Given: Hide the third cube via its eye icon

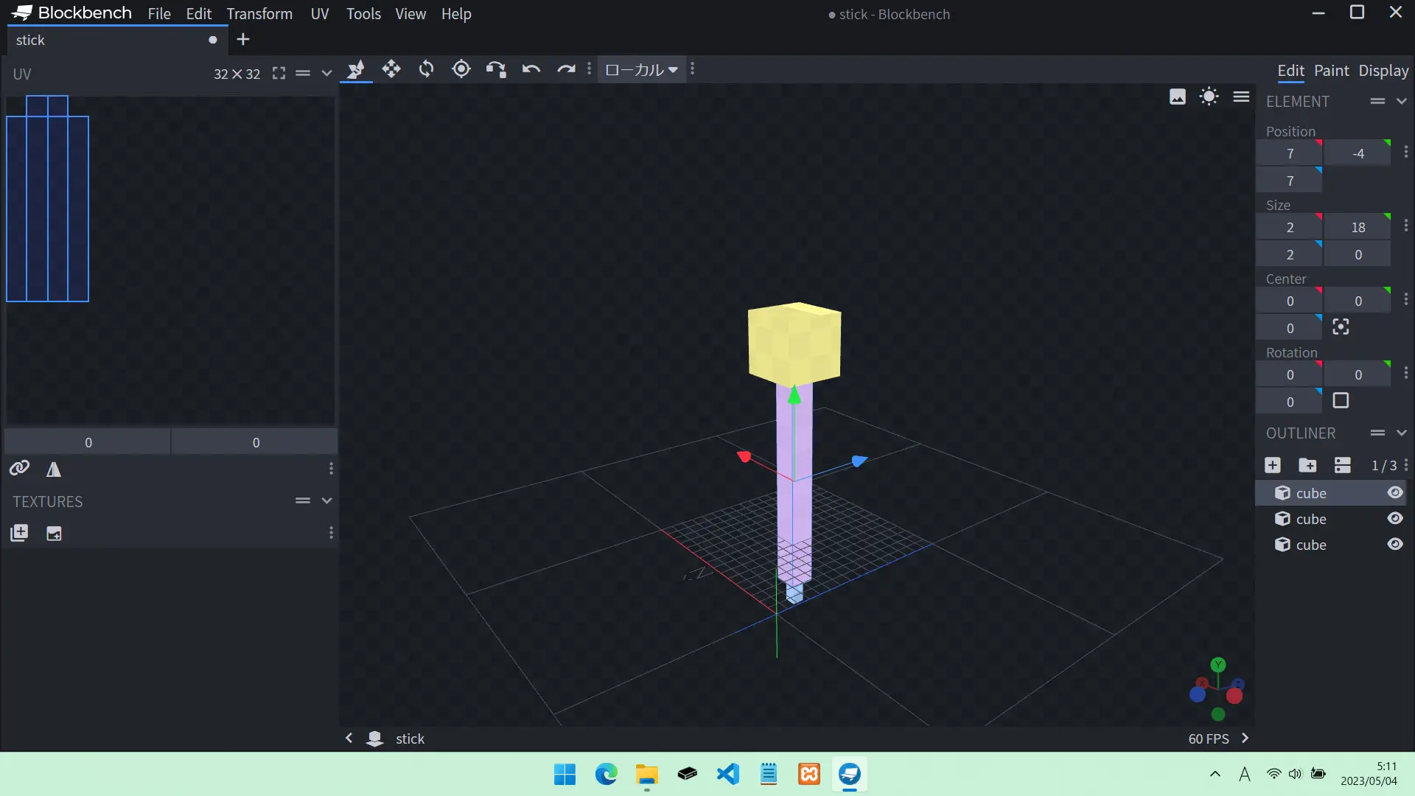Looking at the screenshot, I should click(1395, 544).
